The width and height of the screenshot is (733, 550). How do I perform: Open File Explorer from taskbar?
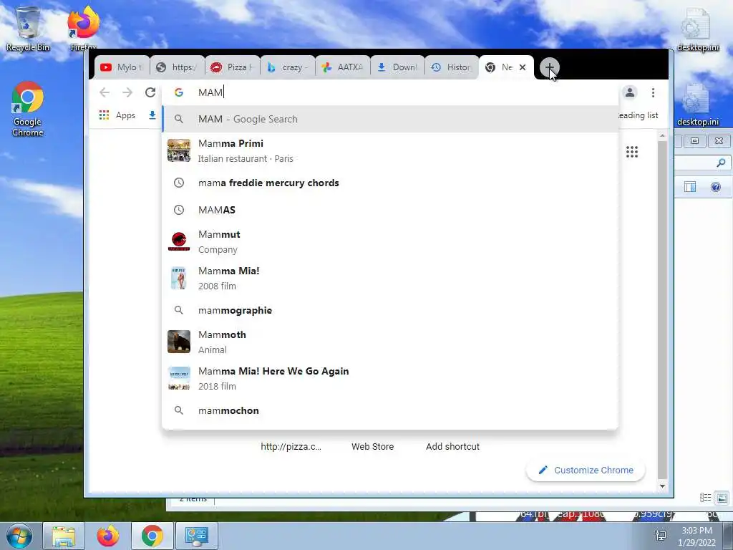(x=64, y=536)
